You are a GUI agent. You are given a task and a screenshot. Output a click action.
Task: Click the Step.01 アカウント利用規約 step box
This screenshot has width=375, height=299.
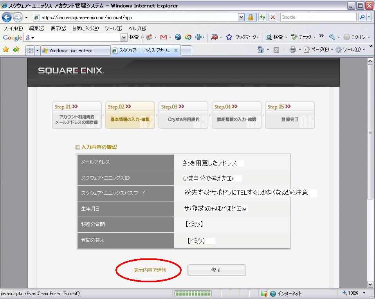coord(77,115)
